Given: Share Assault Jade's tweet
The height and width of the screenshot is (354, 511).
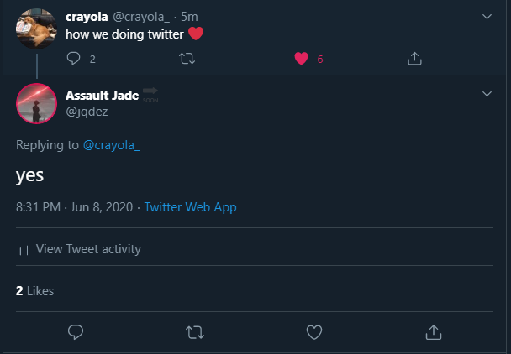Looking at the screenshot, I should [434, 332].
